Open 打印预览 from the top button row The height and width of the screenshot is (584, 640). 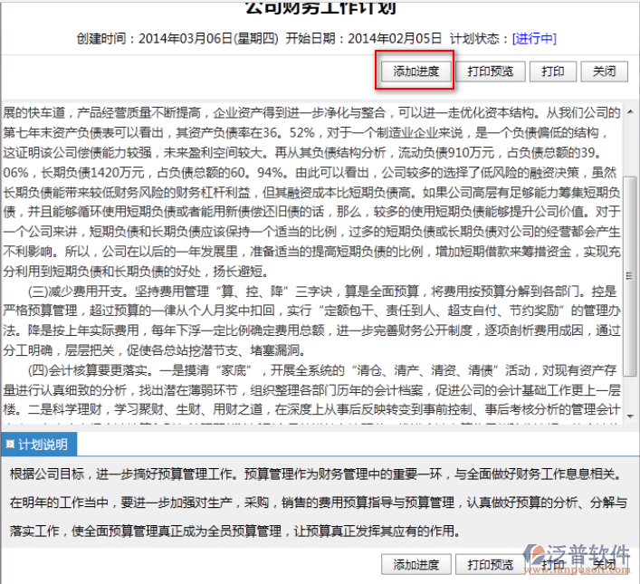pos(491,72)
